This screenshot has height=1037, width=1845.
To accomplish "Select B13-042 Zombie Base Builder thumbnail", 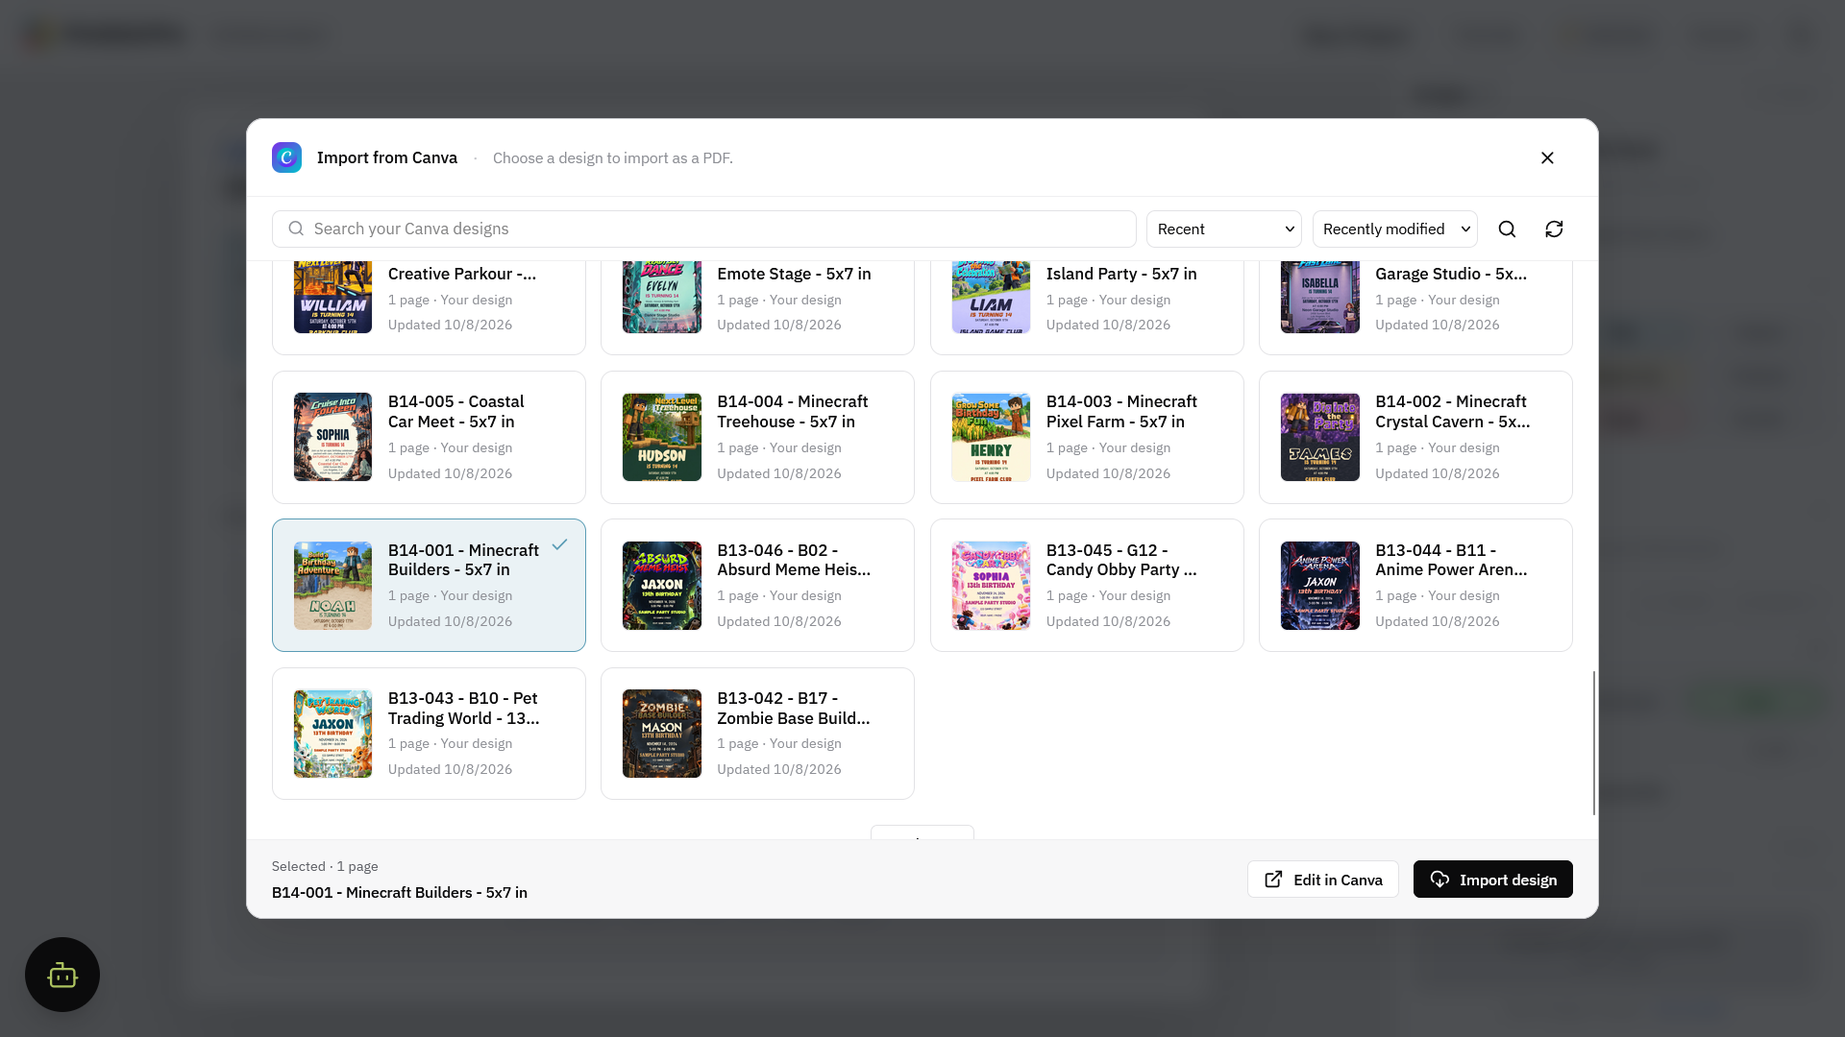I will coord(661,734).
